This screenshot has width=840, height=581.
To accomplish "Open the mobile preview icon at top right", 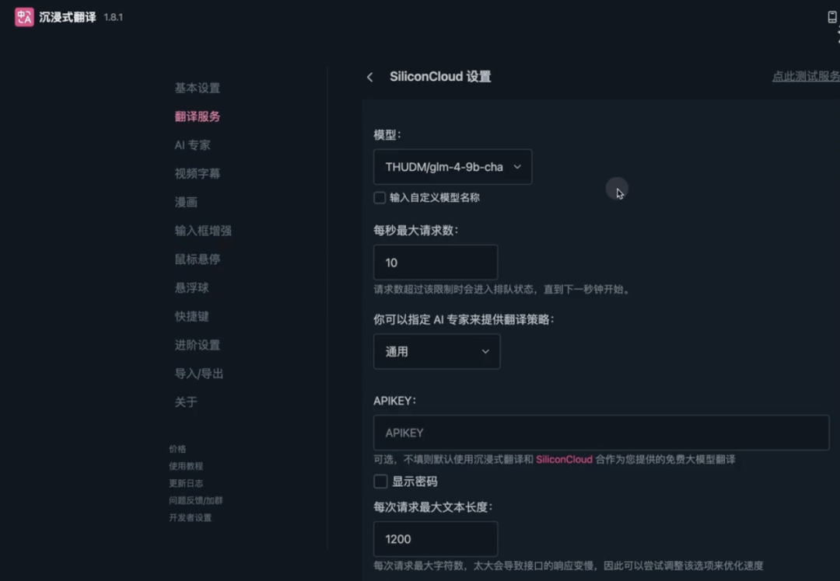I will coord(833,16).
